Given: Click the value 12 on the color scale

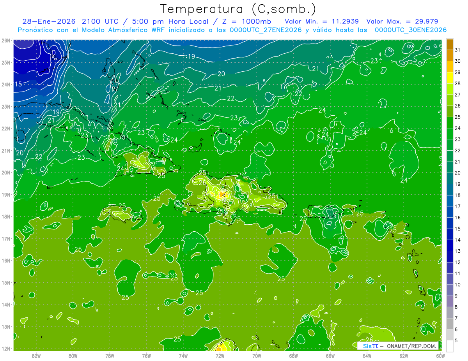Looking at the screenshot, I should [x=458, y=262].
